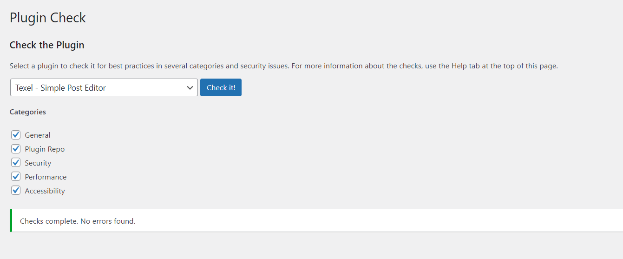Click the Security label text
This screenshot has width=623, height=259.
click(38, 163)
